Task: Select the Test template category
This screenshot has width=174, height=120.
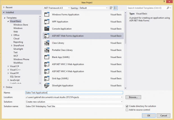Action: click(x=15, y=52)
